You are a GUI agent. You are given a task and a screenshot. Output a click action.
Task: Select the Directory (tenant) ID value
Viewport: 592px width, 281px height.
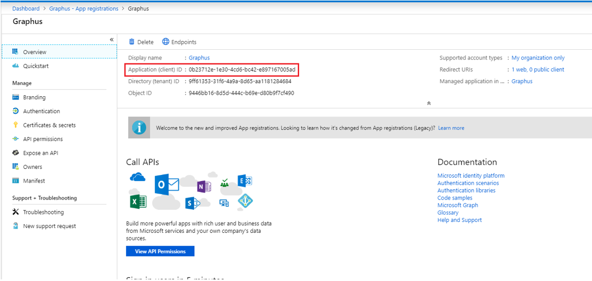click(240, 81)
